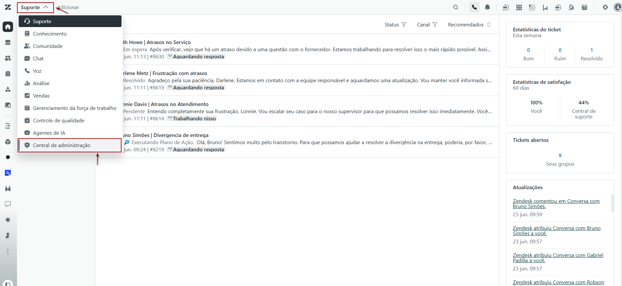Click the Zendesk logo icon
The image size is (622, 286).
(x=8, y=7)
